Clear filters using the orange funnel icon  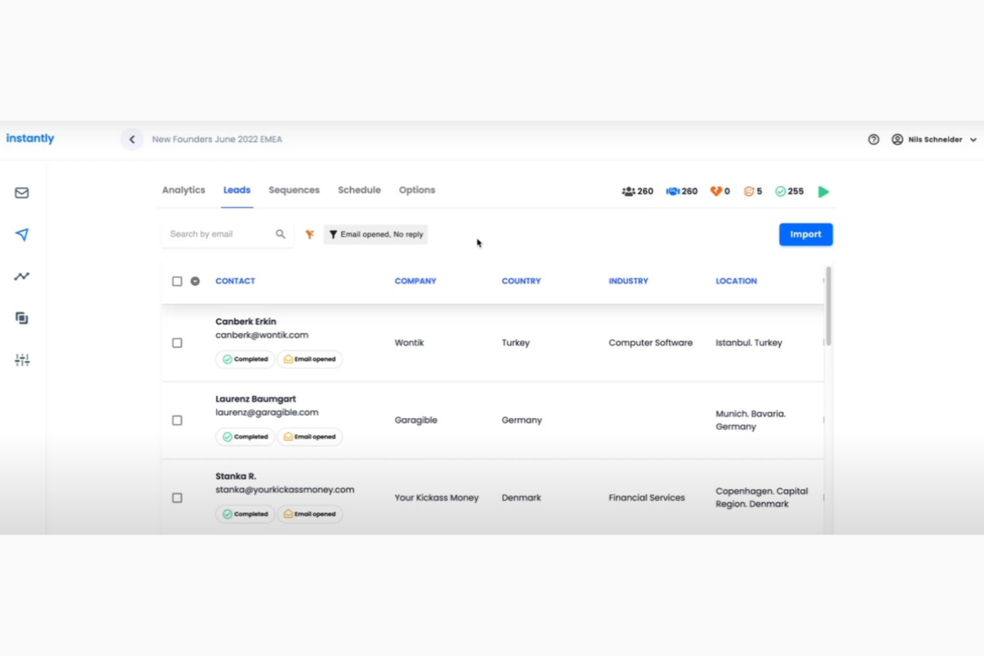(310, 234)
